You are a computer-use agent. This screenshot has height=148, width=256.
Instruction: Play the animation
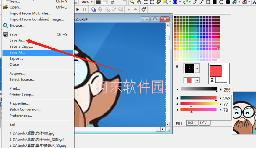click(x=78, y=9)
